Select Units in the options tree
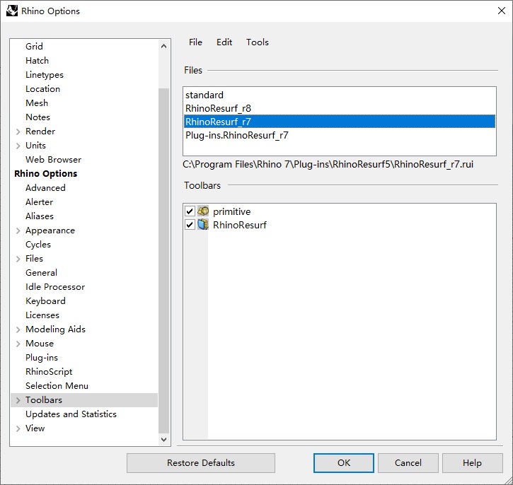 35,146
